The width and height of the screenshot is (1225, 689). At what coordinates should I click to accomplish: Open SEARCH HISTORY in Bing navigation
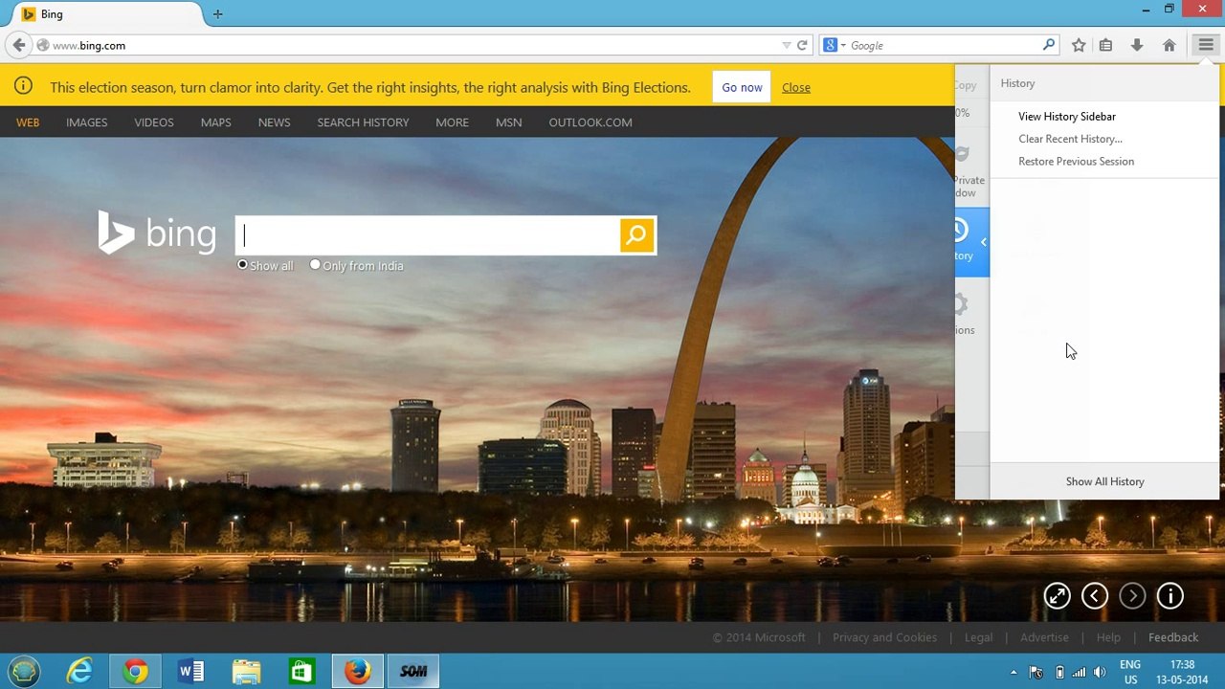point(363,122)
